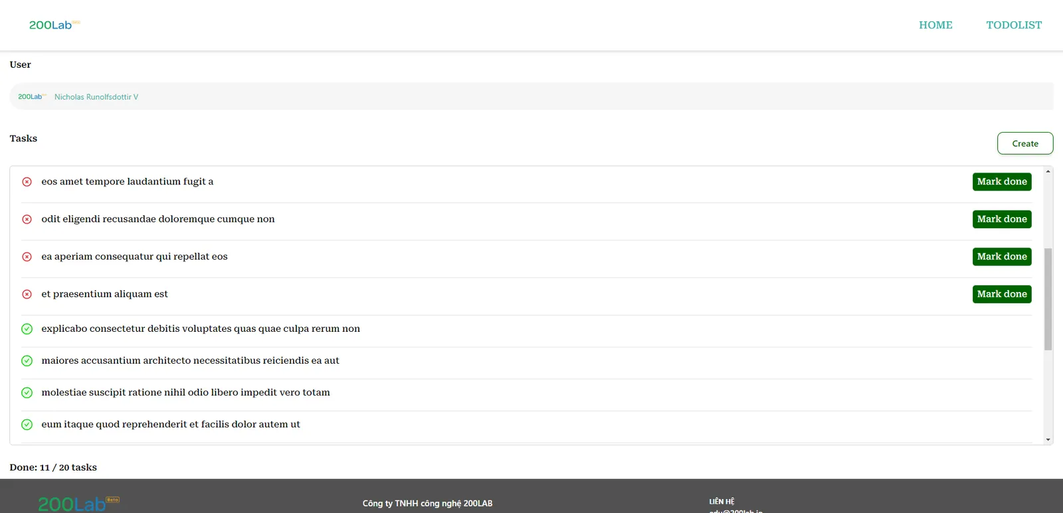Mark done "eos amet tempore laudantium fugit a"

click(x=1002, y=182)
